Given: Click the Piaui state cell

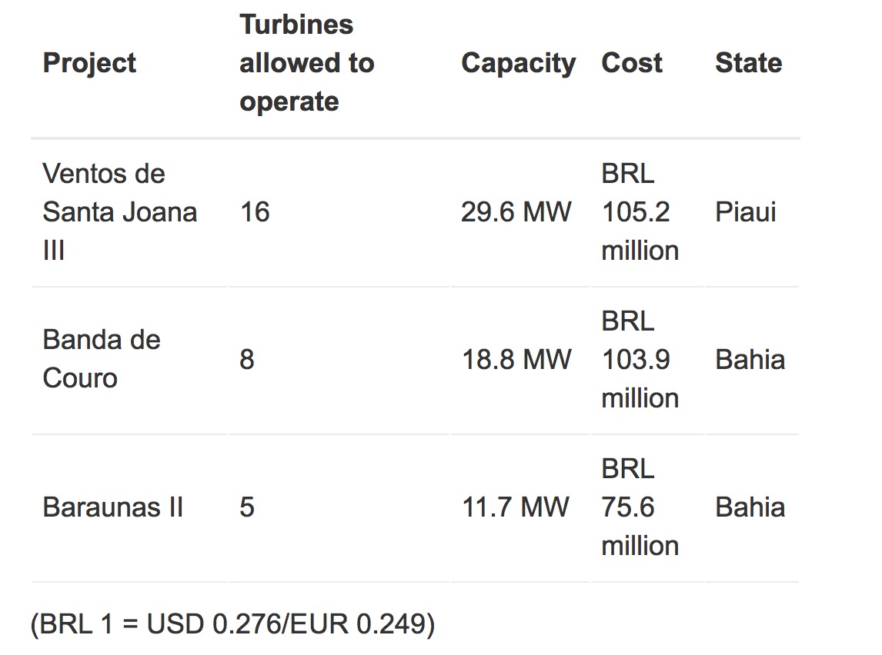Looking at the screenshot, I should tap(745, 212).
